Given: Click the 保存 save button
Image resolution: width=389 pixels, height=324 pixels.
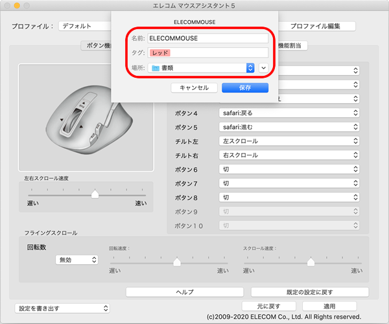Looking at the screenshot, I should (245, 87).
